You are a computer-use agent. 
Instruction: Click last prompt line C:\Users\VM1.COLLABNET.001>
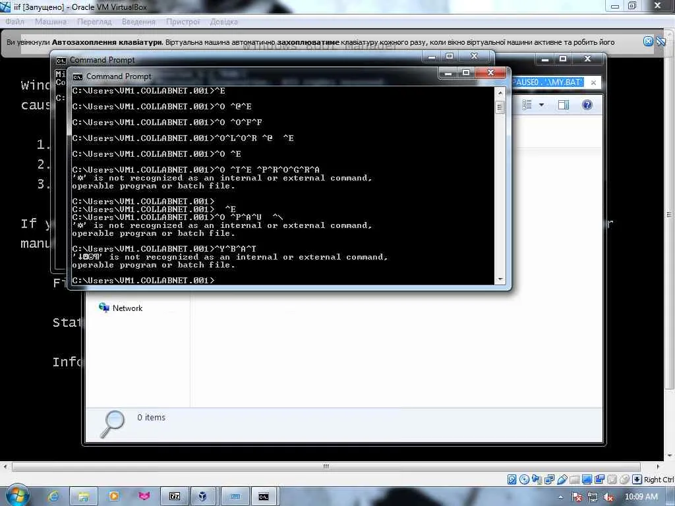click(143, 280)
